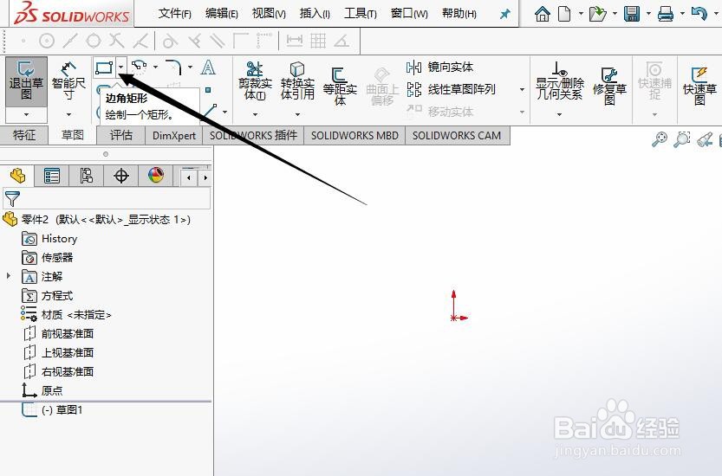Switch to the 草图 (Sketch) tab
The image size is (722, 476).
click(x=72, y=135)
